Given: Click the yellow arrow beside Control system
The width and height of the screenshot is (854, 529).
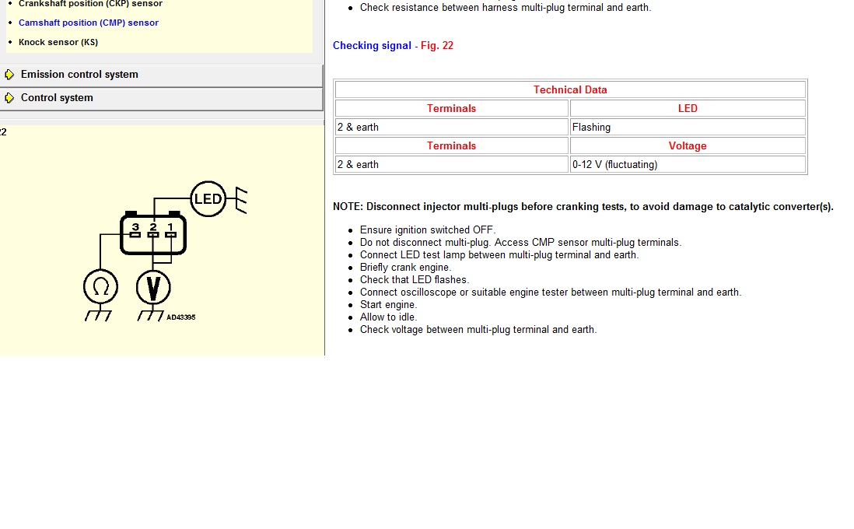Looking at the screenshot, I should tap(9, 98).
